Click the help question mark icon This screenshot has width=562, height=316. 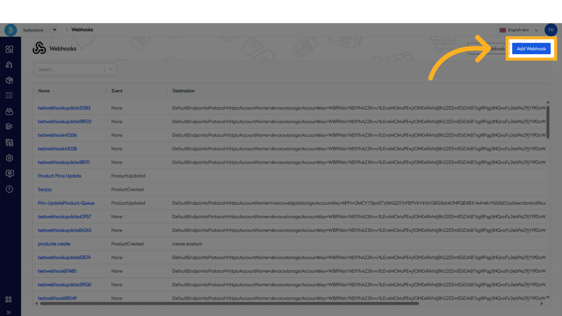point(9,189)
